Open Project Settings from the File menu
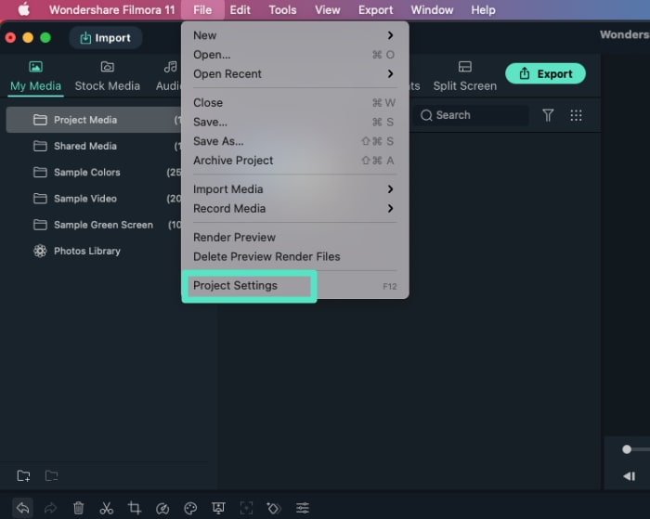Image resolution: width=650 pixels, height=519 pixels. 294,286
